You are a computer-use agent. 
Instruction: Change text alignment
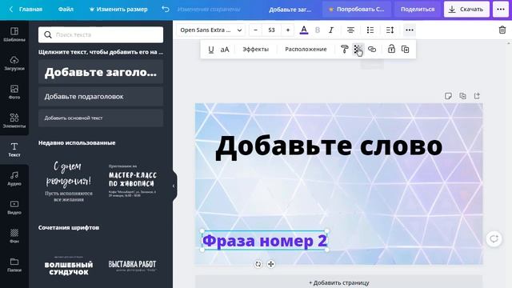tap(350, 30)
